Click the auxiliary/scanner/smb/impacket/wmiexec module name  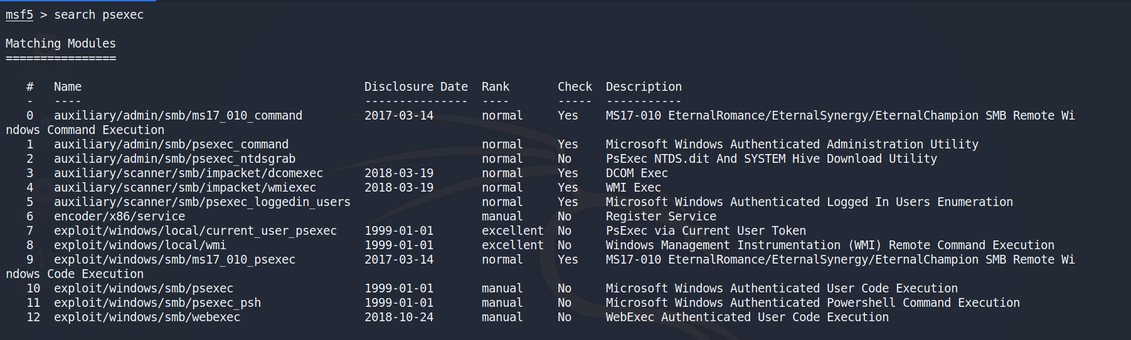tap(184, 187)
